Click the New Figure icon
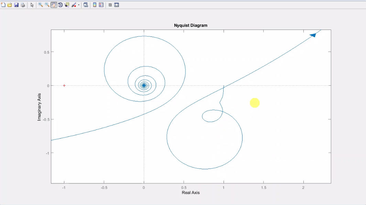 (3, 5)
